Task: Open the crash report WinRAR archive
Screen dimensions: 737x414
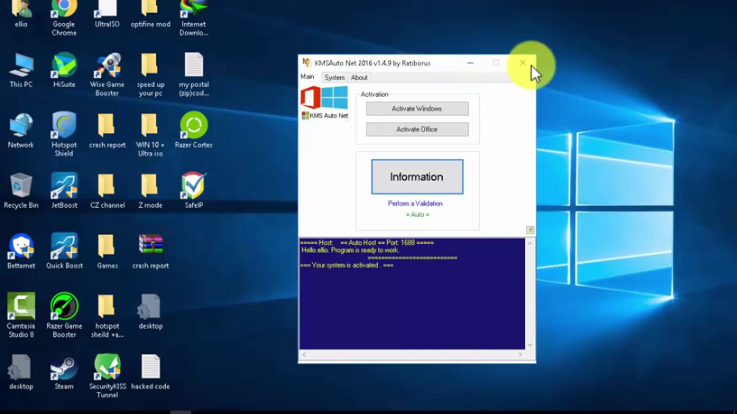Action: pyautogui.click(x=150, y=251)
